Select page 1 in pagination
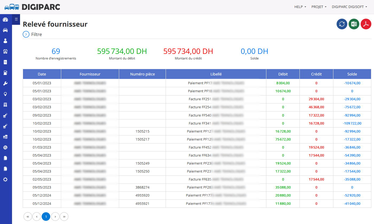Viewport: 374px width, 224px height. pos(46,217)
